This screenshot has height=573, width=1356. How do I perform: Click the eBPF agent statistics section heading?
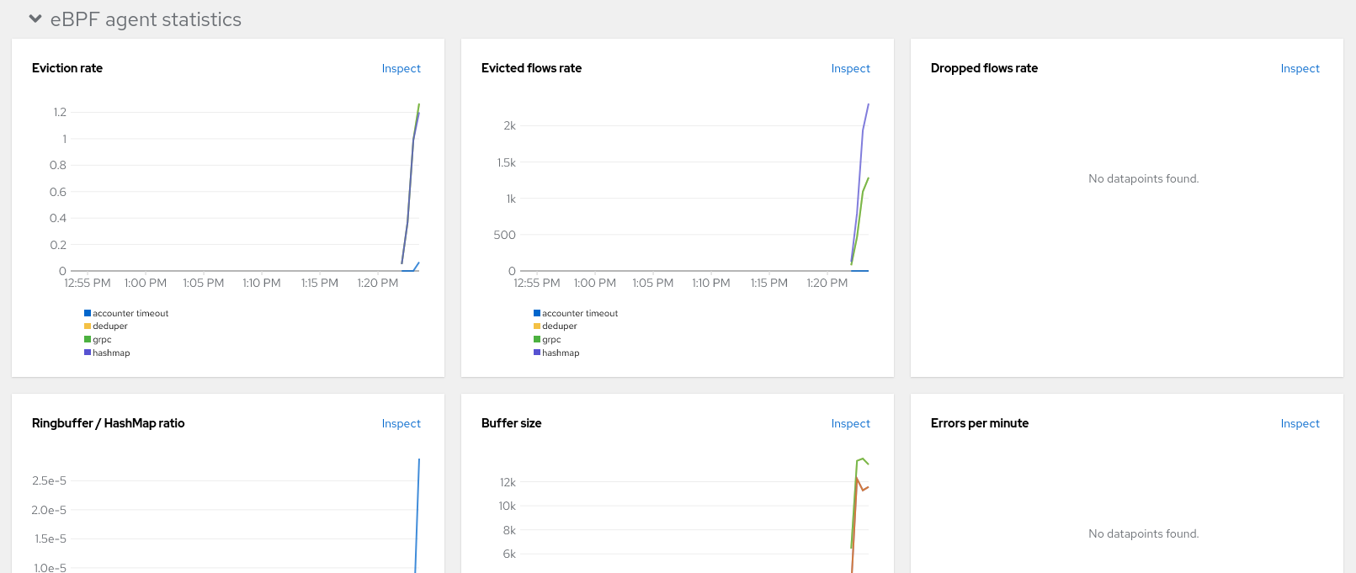[x=146, y=19]
